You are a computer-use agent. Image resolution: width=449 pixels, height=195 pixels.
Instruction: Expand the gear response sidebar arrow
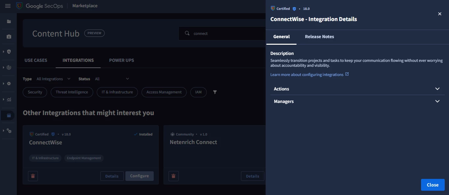click(x=3, y=84)
